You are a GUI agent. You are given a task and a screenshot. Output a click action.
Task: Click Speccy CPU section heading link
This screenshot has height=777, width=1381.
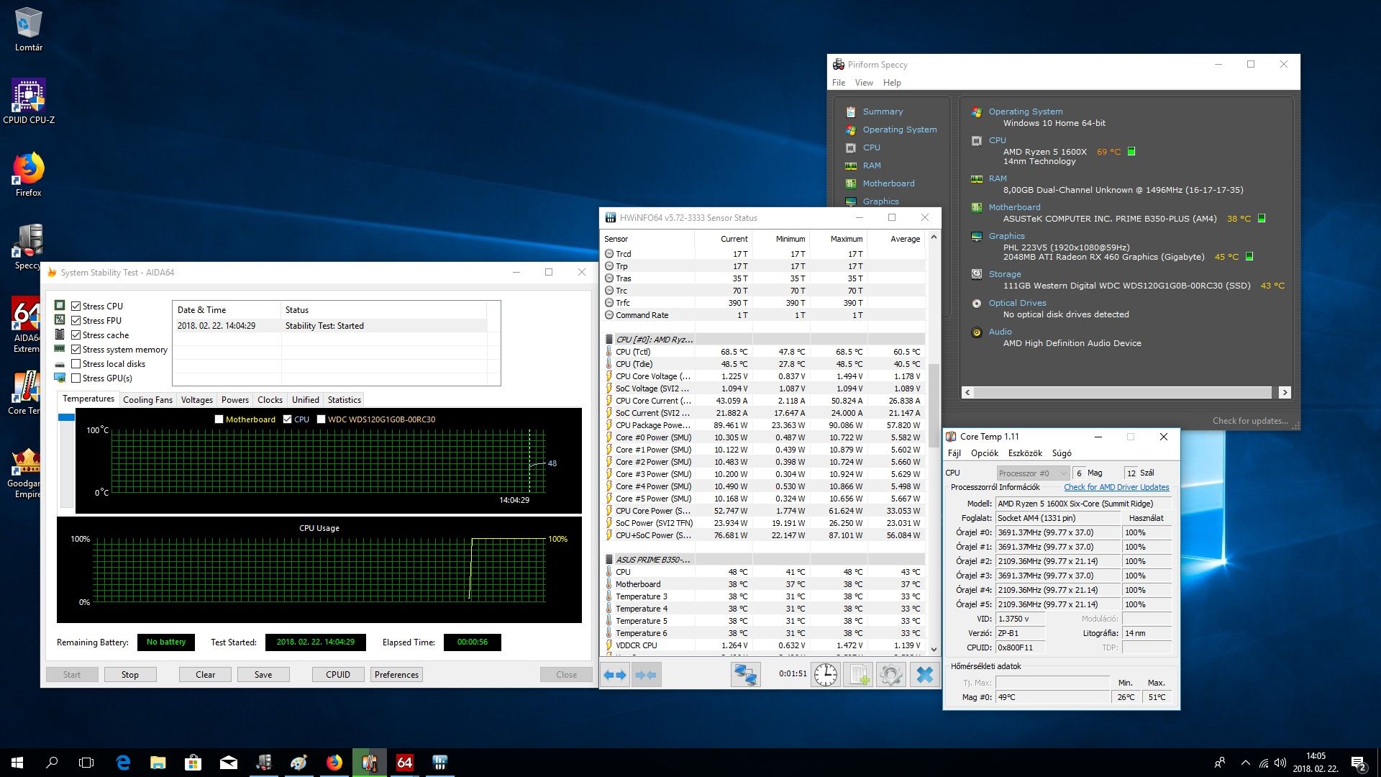coord(997,140)
